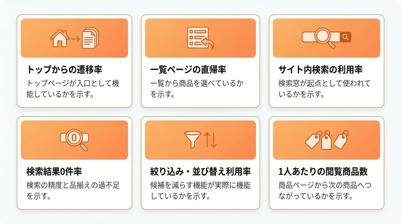Screen dimensions: 401x224
Task: Select the three price tags icon
Action: [x=327, y=140]
